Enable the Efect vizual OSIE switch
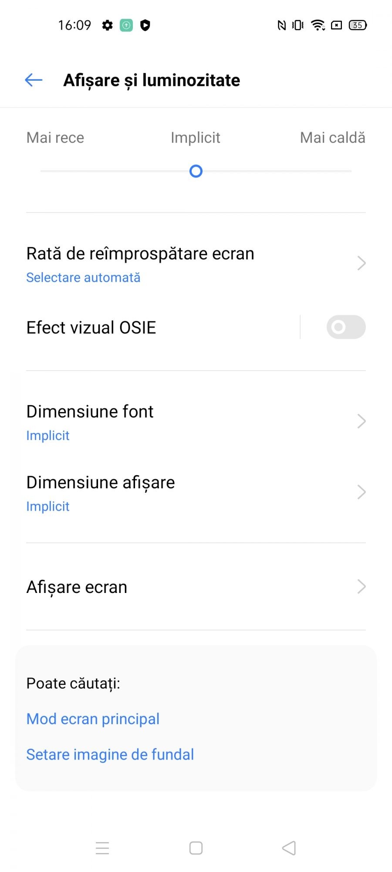The image size is (392, 872). (346, 327)
